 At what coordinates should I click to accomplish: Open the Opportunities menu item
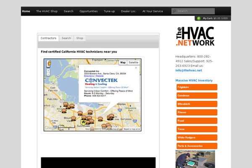pyautogui.click(x=89, y=11)
